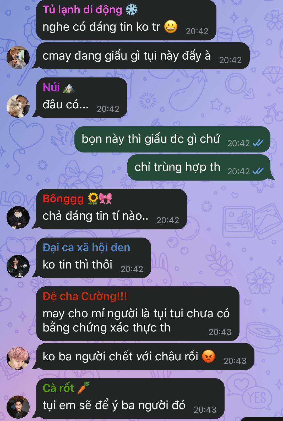
Task: Tap the angry face emoji in message
Action: tap(209, 356)
